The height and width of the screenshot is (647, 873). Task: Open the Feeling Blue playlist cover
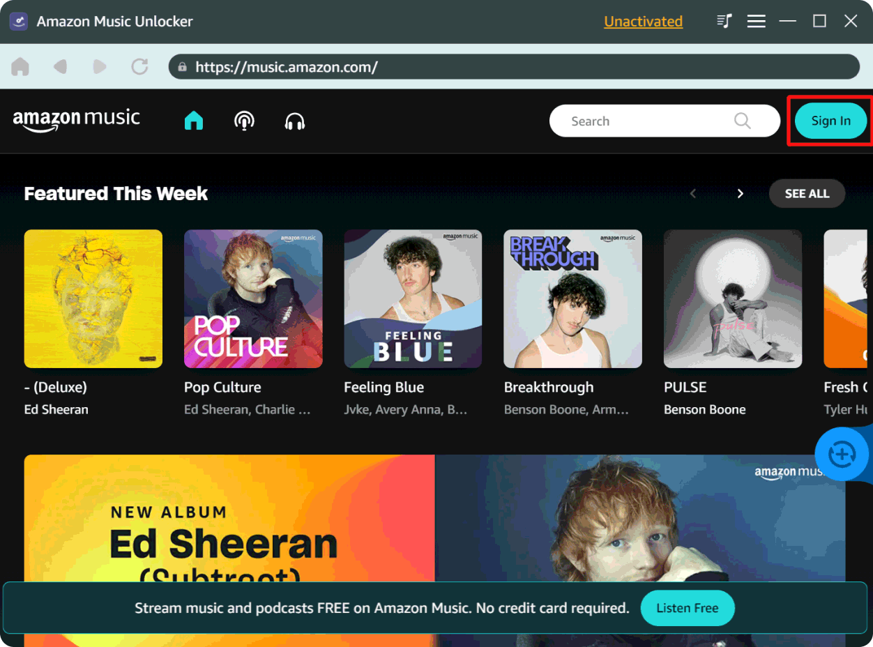(413, 299)
